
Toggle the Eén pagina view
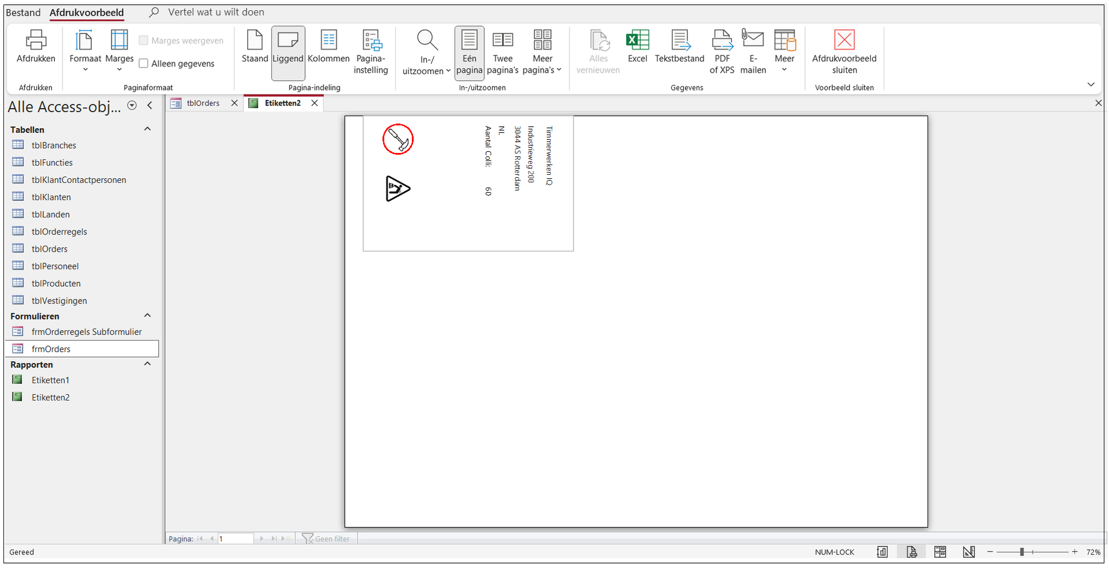point(469,53)
